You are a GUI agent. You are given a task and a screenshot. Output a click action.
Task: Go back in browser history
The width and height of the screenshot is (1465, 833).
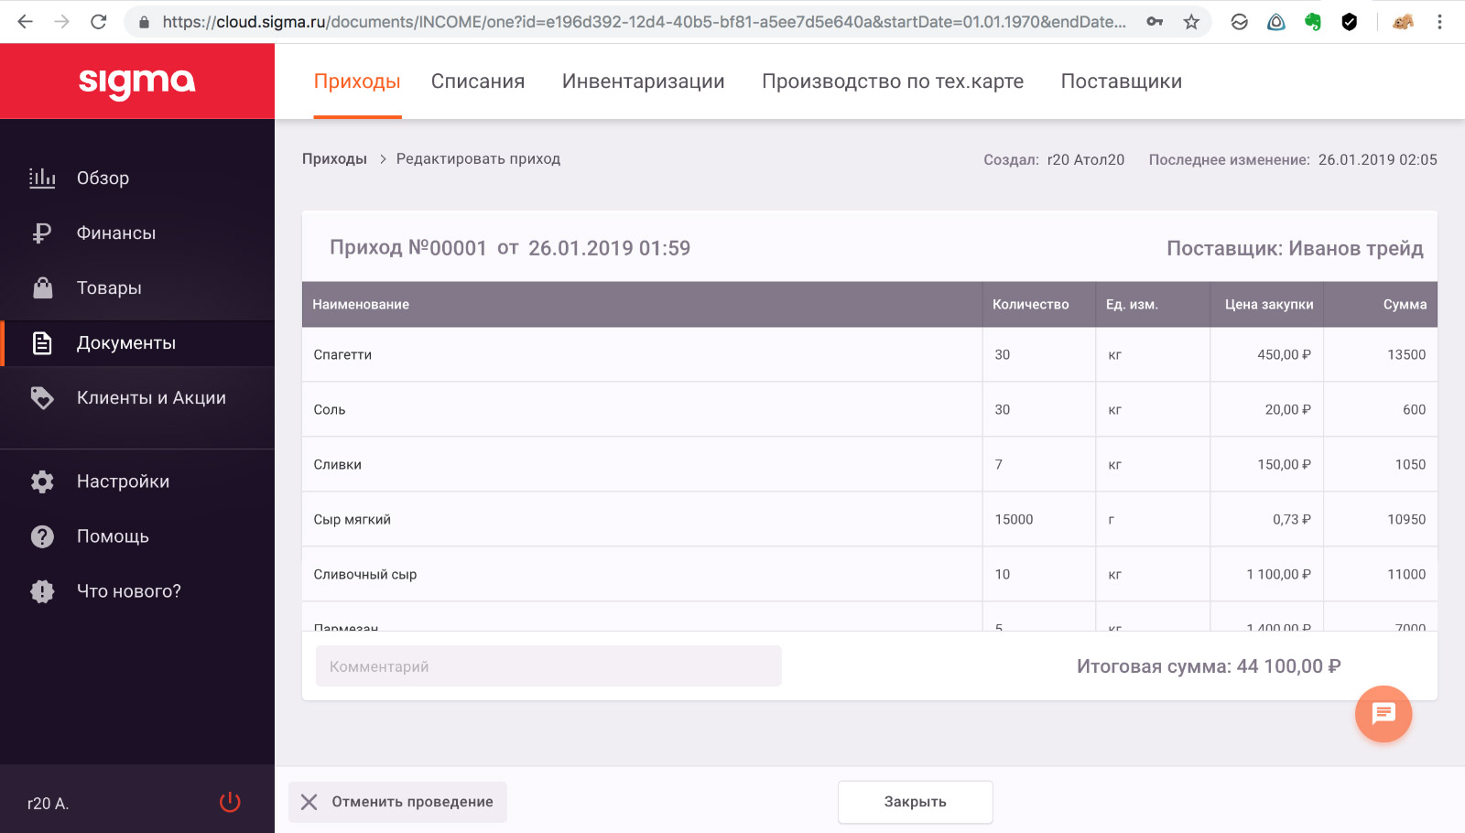pos(25,22)
